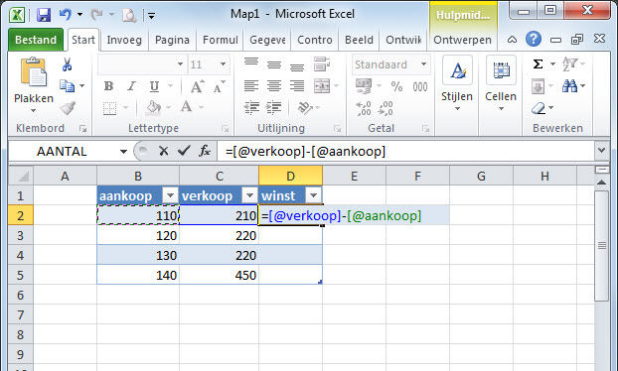Screen dimensions: 618x371
Task: Open the aankoop column filter dropdown
Action: point(170,195)
